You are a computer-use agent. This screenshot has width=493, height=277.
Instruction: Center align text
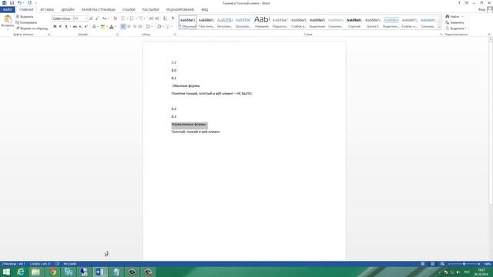click(x=129, y=27)
